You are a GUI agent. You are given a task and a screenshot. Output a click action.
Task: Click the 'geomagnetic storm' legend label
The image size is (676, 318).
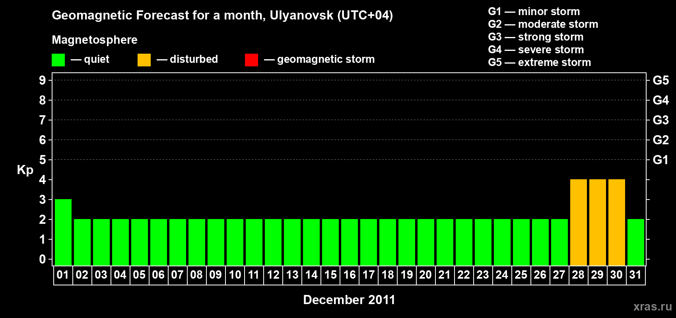coord(326,60)
